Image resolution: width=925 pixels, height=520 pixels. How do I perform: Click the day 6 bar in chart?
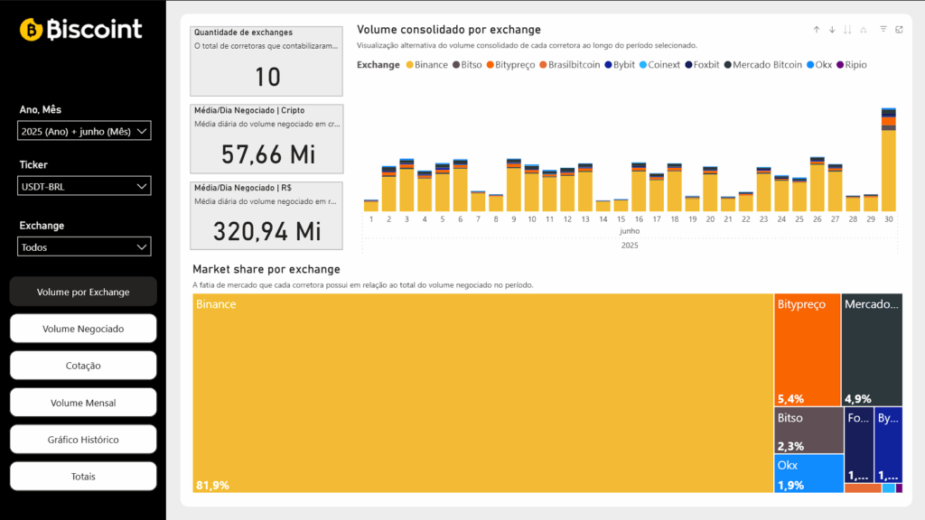click(460, 186)
